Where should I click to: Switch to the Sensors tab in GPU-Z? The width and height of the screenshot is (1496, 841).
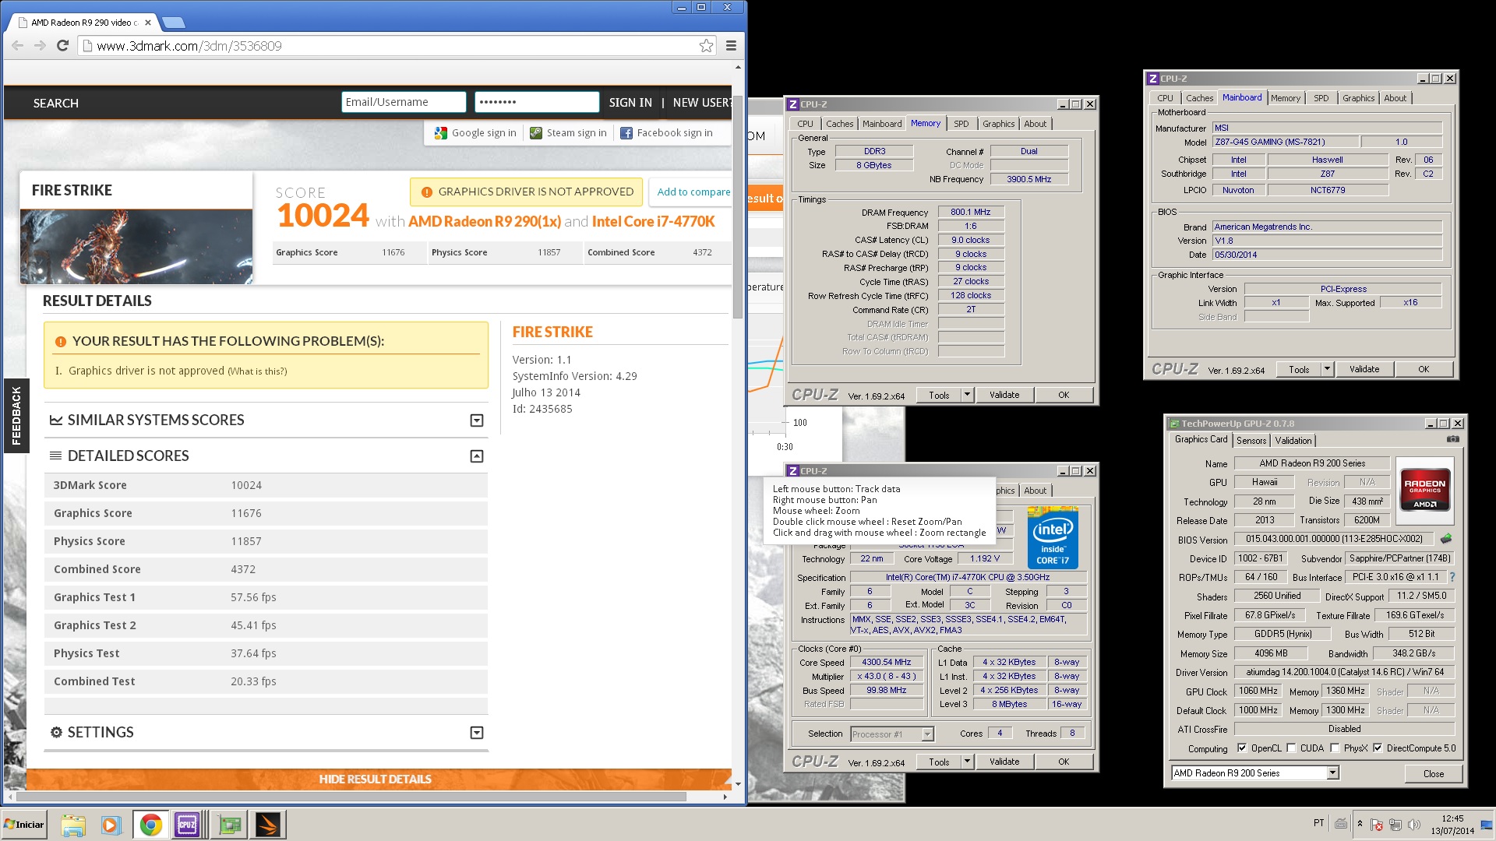coord(1251,441)
